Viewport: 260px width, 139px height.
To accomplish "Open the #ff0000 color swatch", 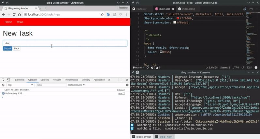I will (x=178, y=18).
